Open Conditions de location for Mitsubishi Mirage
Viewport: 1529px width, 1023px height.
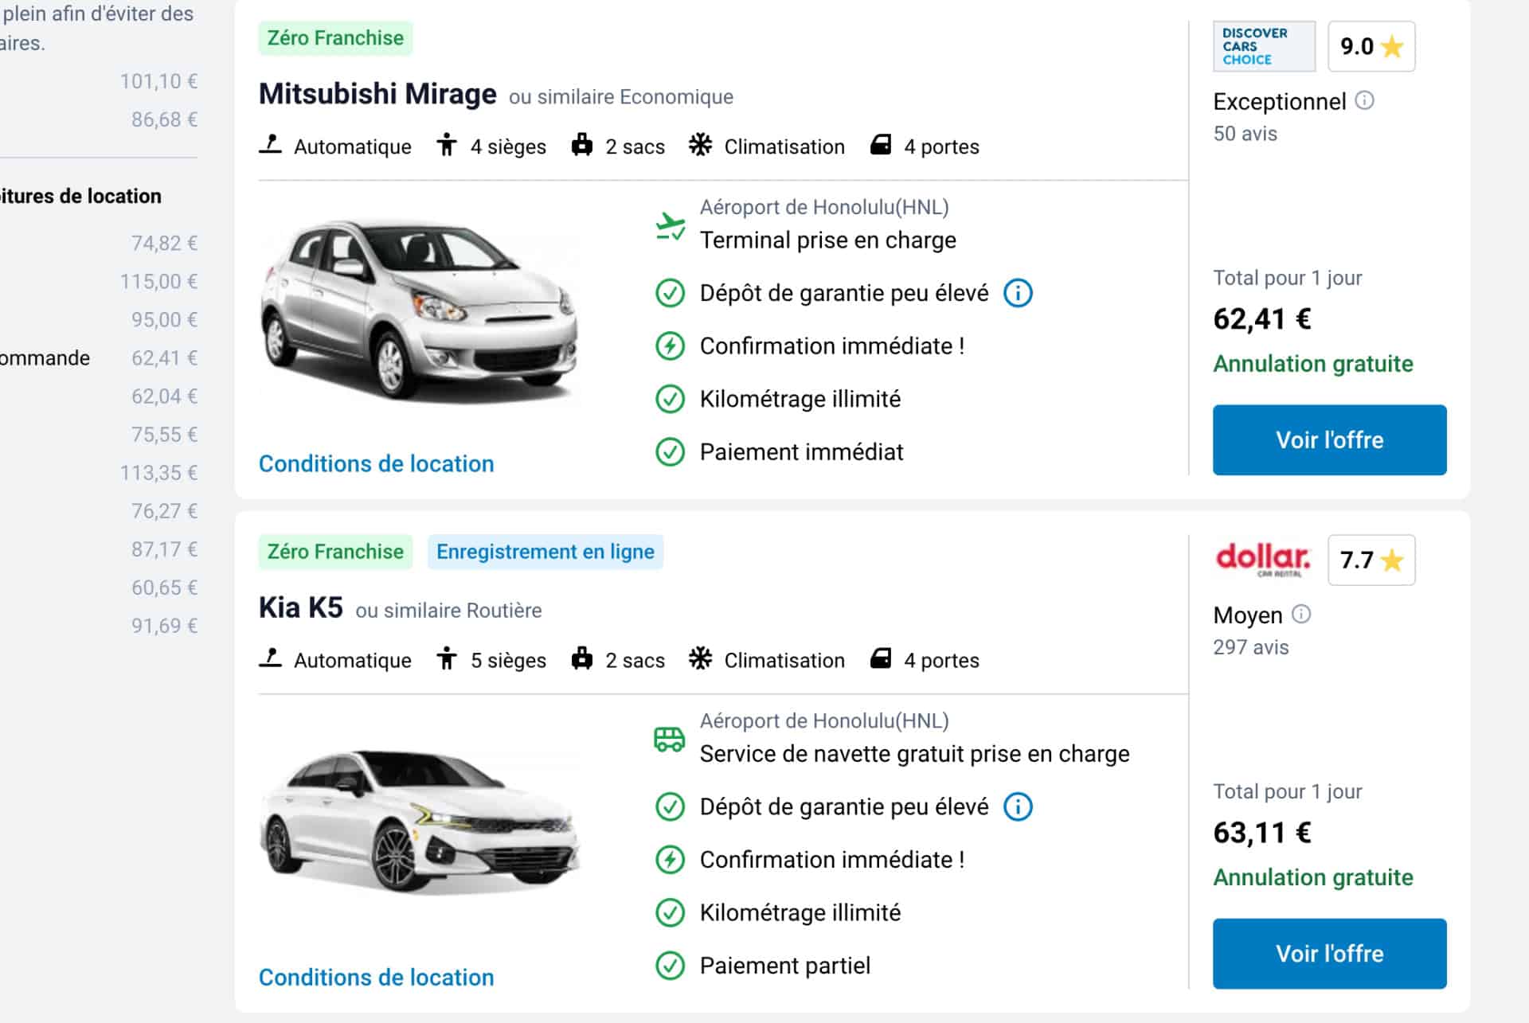tap(376, 463)
